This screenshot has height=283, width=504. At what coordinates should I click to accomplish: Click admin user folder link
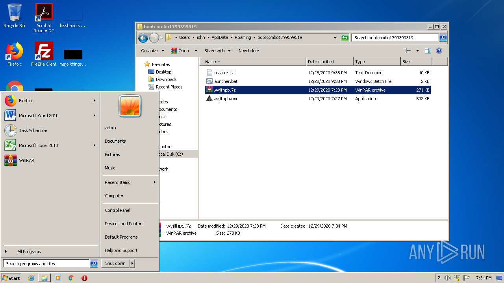point(110,128)
